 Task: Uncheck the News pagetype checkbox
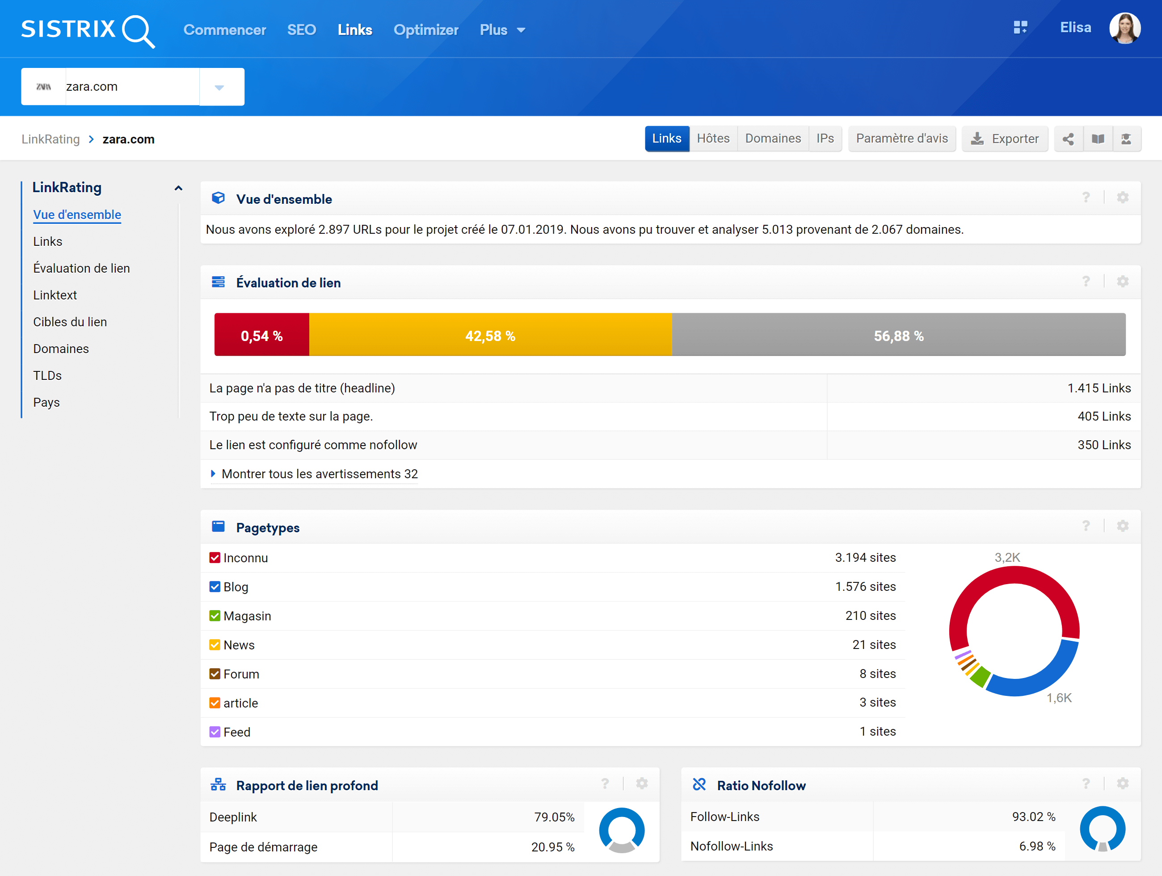[215, 645]
